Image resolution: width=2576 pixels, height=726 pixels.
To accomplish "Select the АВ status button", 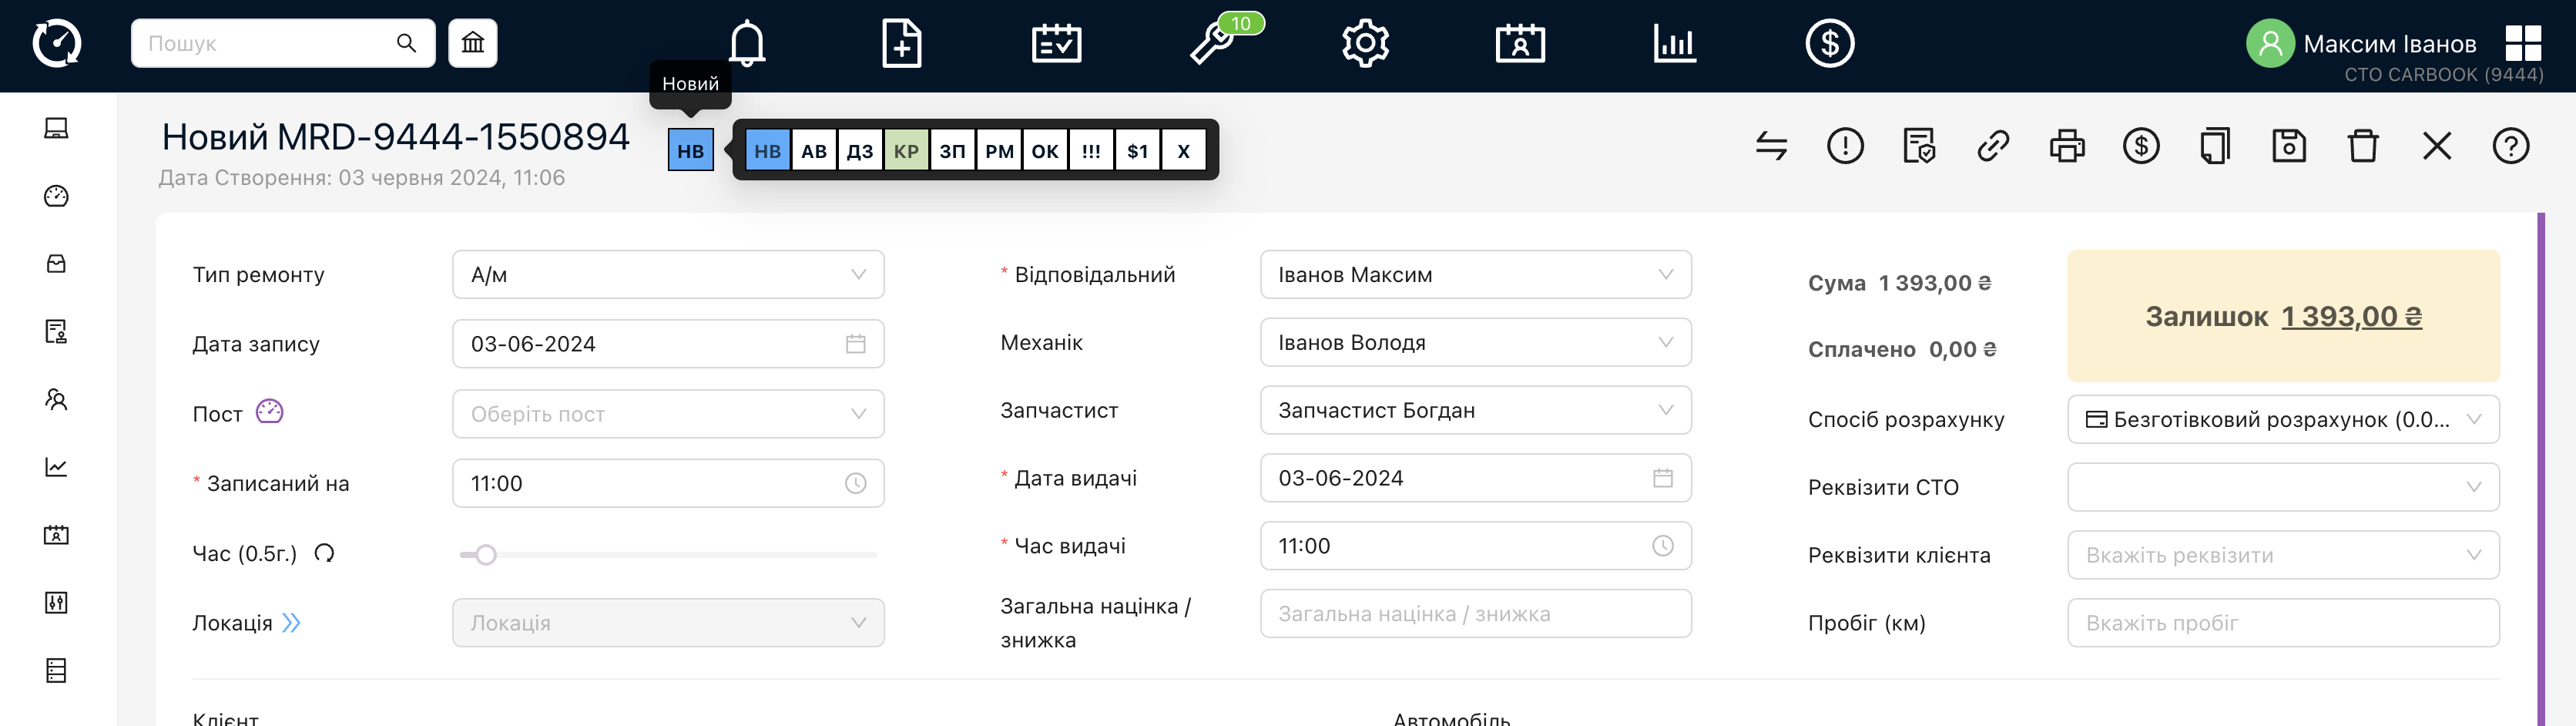I will pos(814,151).
